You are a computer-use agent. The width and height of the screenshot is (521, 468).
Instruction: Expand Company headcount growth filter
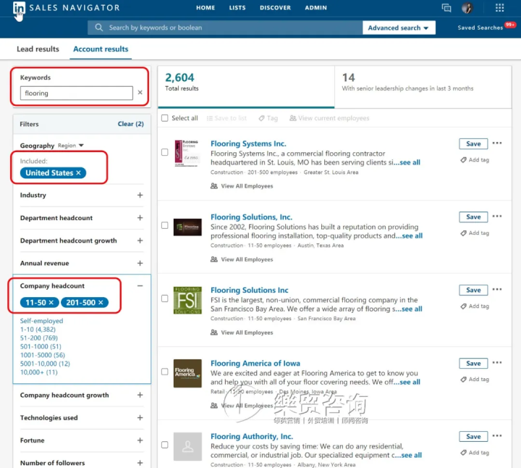140,395
